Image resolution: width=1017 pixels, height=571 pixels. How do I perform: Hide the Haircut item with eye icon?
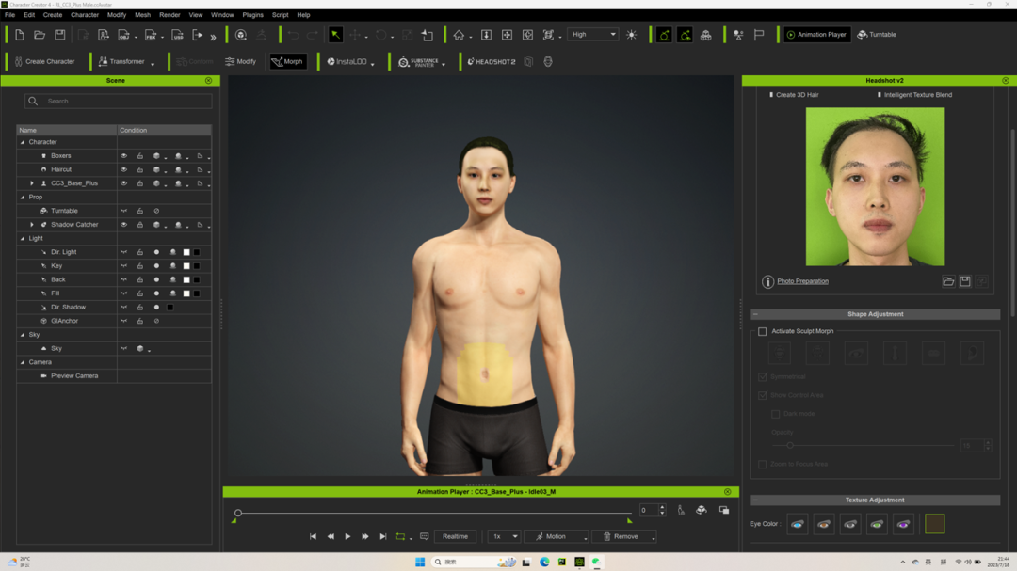(x=123, y=170)
